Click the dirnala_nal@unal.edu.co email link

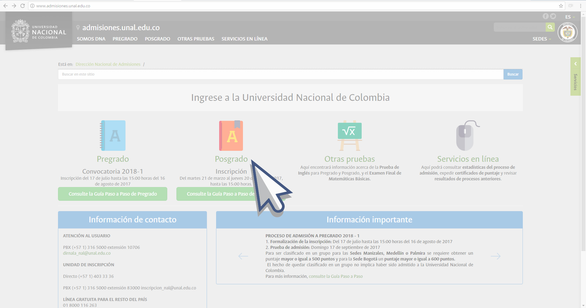click(87, 253)
